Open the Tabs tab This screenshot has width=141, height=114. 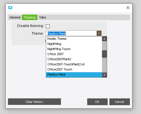point(42,17)
